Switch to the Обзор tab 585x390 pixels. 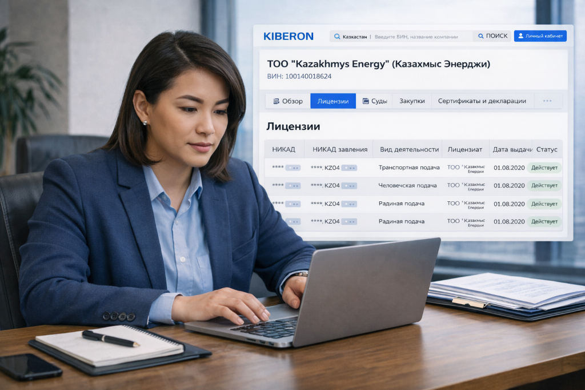[x=288, y=101]
